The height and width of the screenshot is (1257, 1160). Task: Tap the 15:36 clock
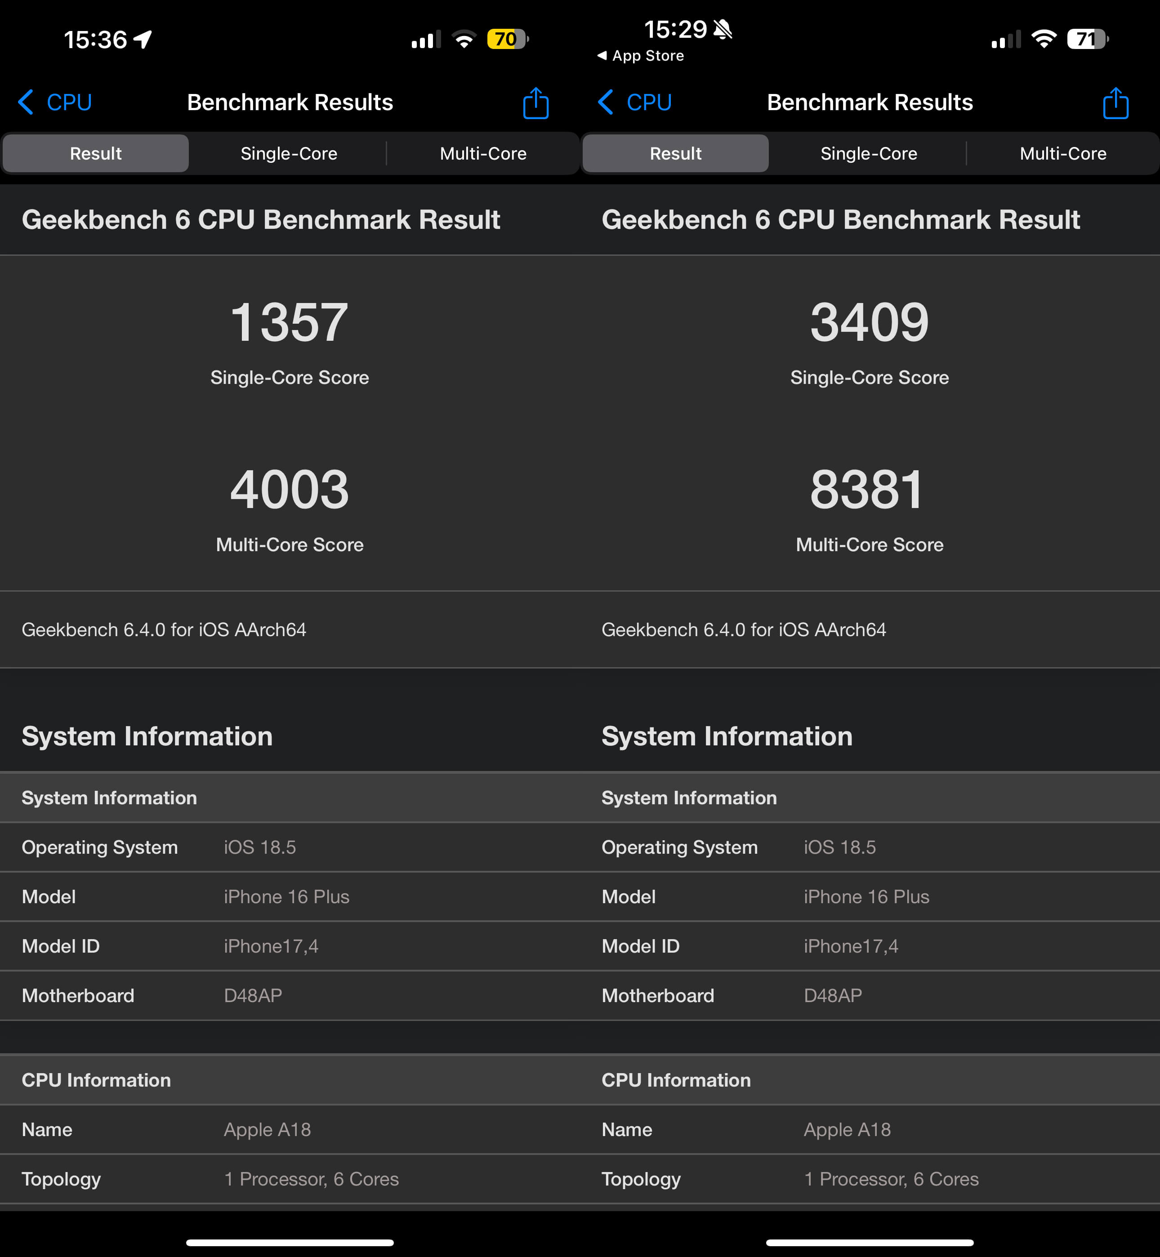(95, 40)
